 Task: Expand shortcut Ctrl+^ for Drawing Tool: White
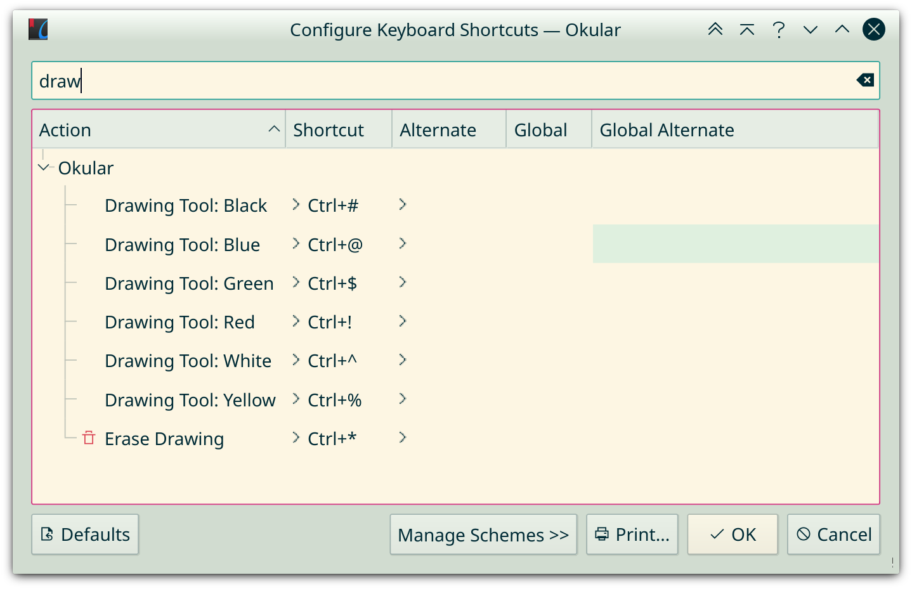(296, 359)
